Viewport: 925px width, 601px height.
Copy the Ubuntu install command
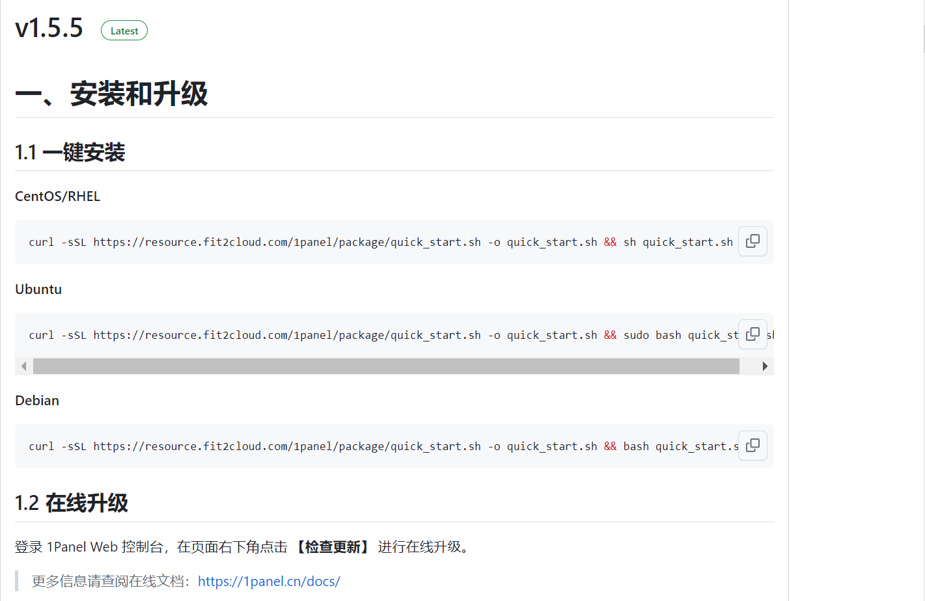pyautogui.click(x=752, y=334)
